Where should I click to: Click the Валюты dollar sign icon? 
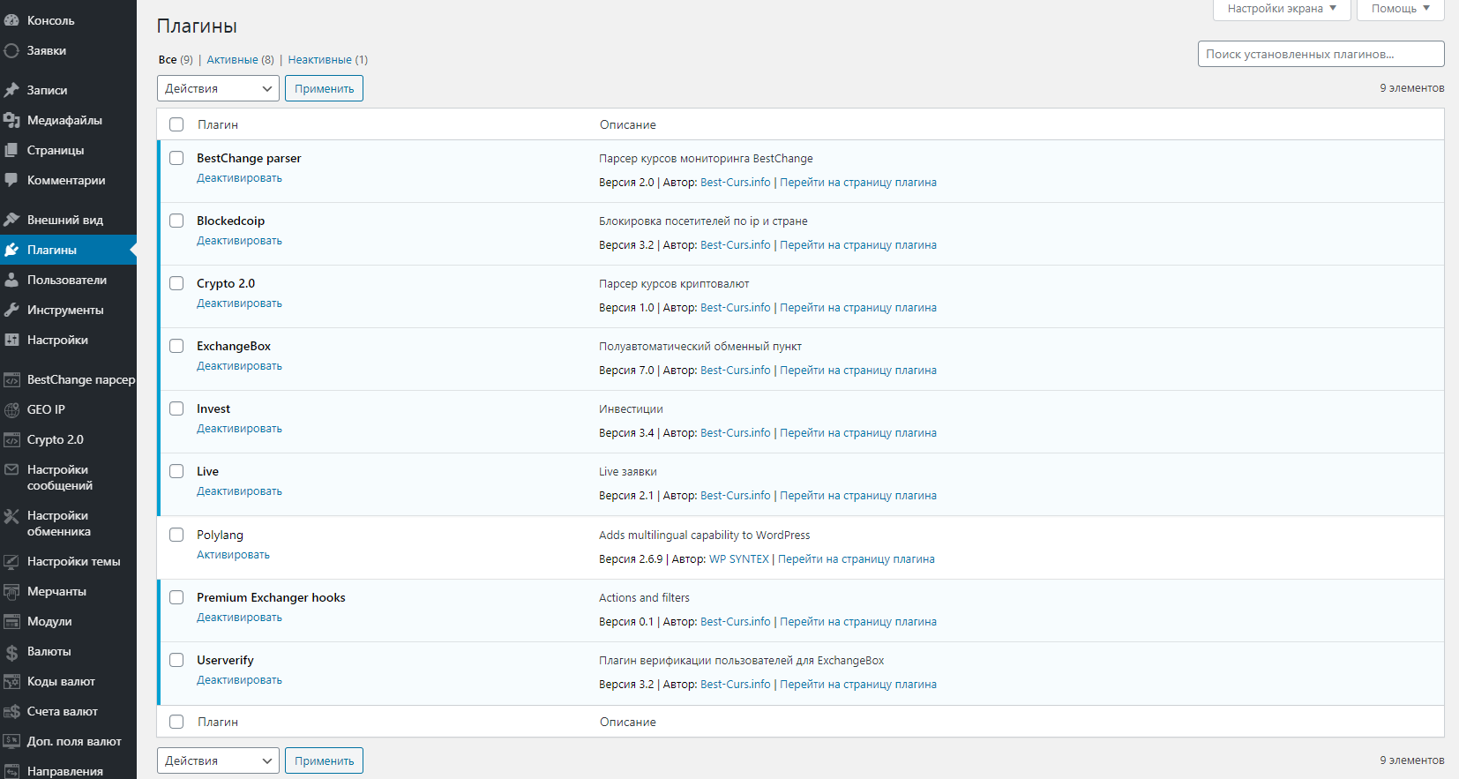point(11,652)
